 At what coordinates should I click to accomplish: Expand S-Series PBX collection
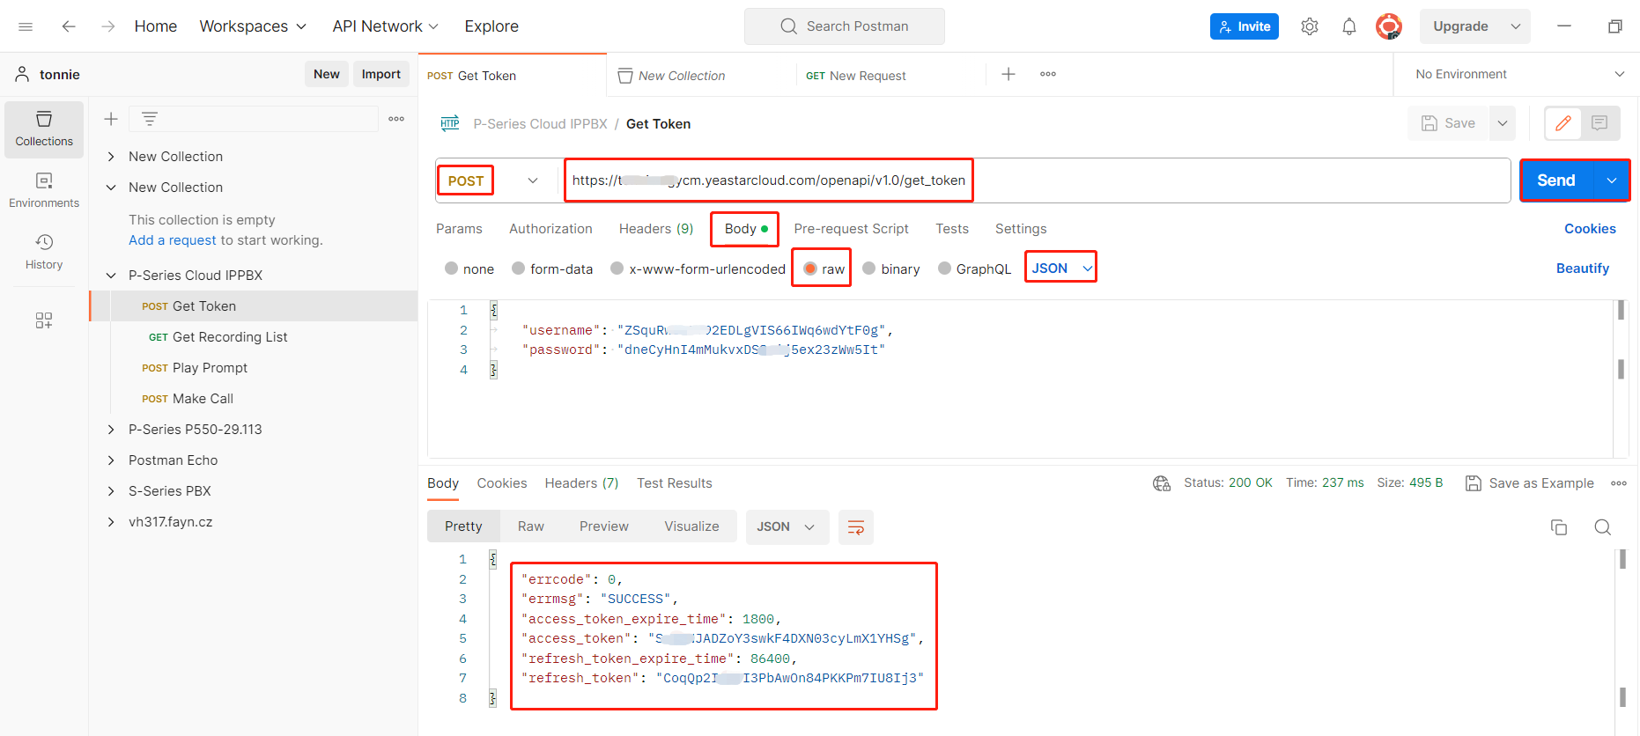[x=111, y=491]
